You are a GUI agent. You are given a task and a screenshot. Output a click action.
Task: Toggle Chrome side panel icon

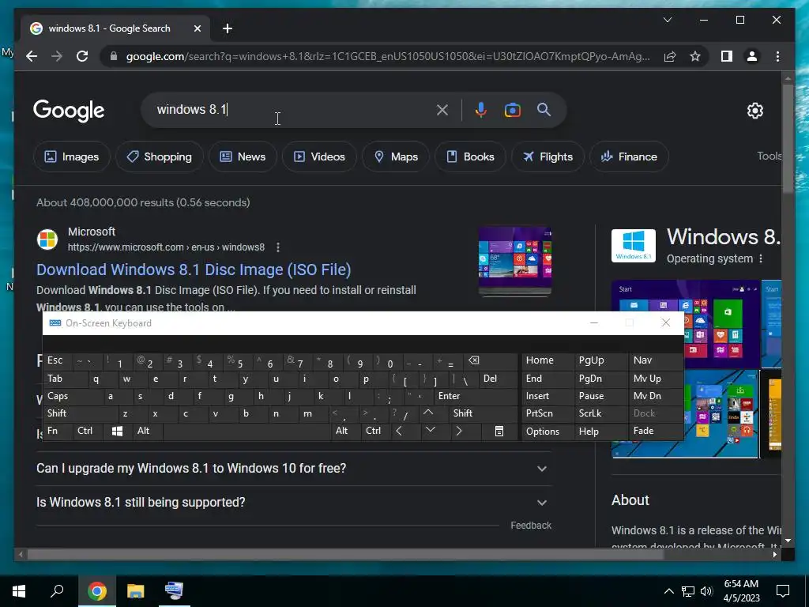727,56
